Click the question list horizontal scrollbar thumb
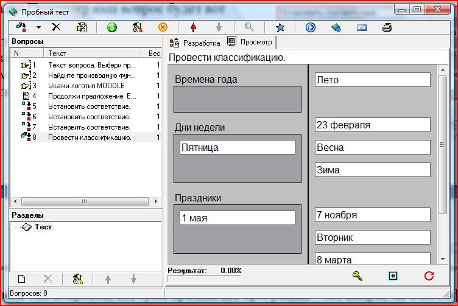Screen dimensions: 458x306 (85, 201)
